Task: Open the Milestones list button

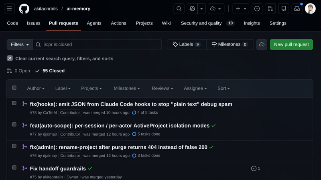Action: (230, 44)
